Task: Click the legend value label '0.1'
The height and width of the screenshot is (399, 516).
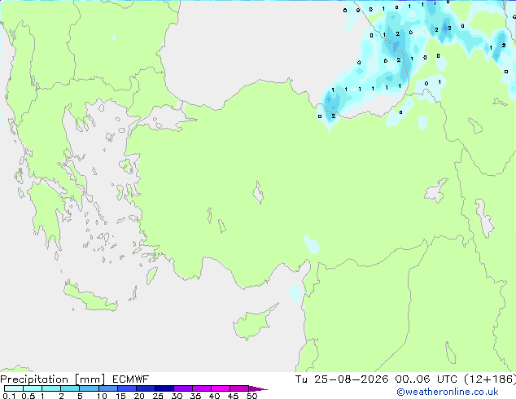Action: point(9,396)
